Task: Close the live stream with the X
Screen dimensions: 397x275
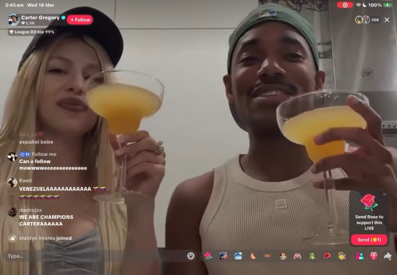Action: pyautogui.click(x=387, y=20)
